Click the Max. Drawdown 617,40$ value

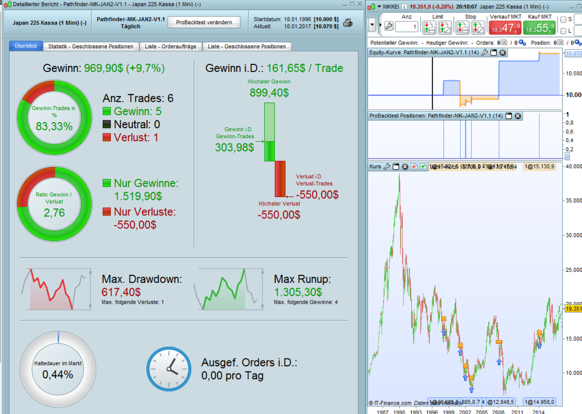click(121, 292)
